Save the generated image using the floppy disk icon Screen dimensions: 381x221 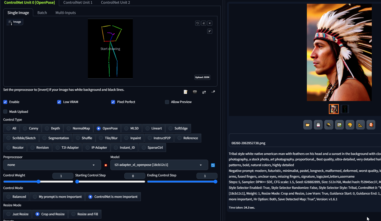(318, 124)
